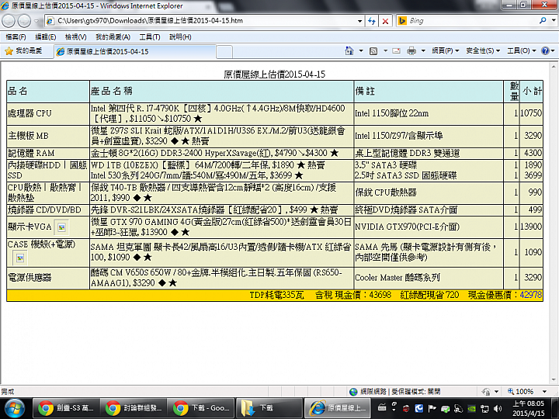Open the 編輯(E) menu
This screenshot has height=419, width=559.
[x=45, y=36]
